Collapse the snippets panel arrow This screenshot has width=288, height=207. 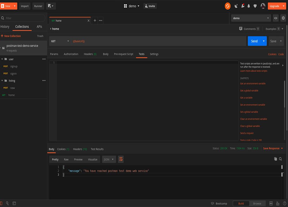coord(283,65)
